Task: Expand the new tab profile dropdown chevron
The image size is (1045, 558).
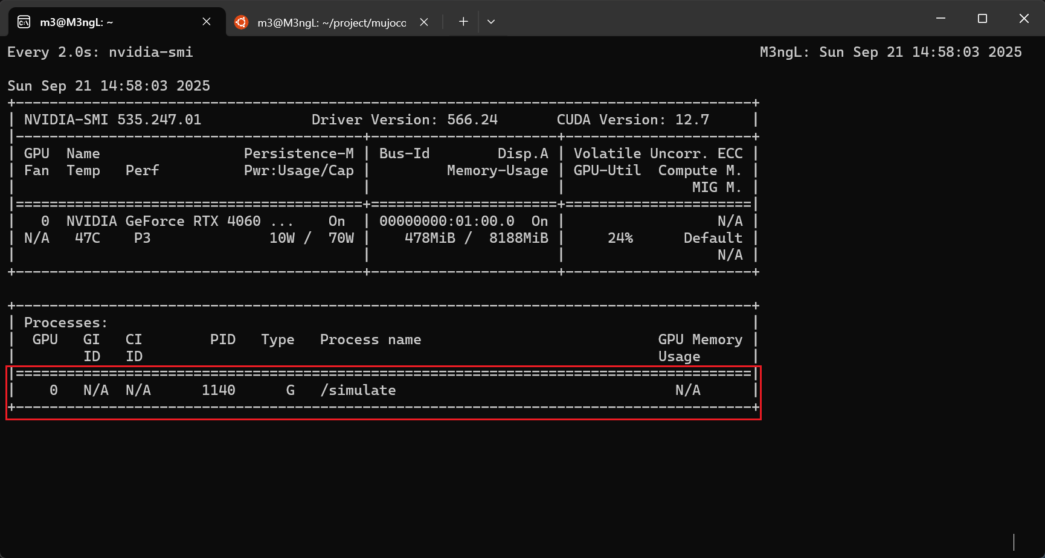Action: coord(491,22)
